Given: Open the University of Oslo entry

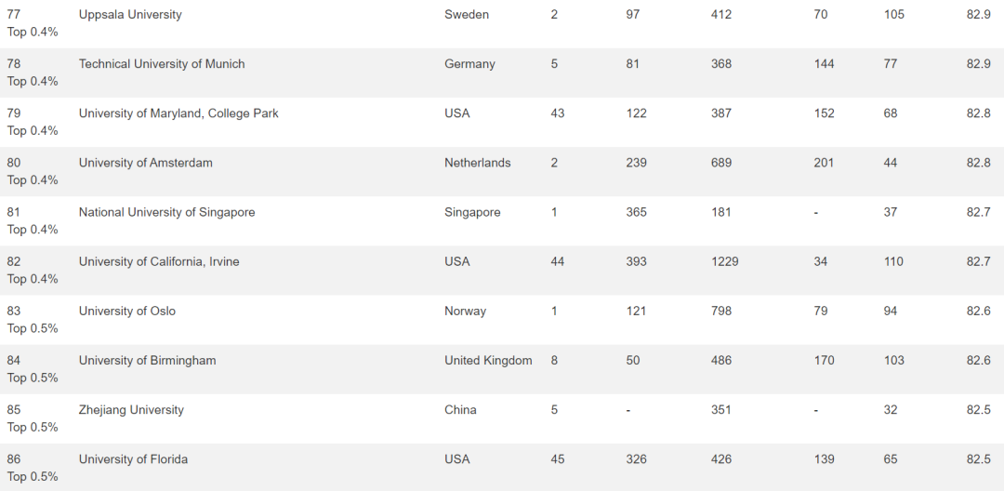Looking at the screenshot, I should pos(126,312).
